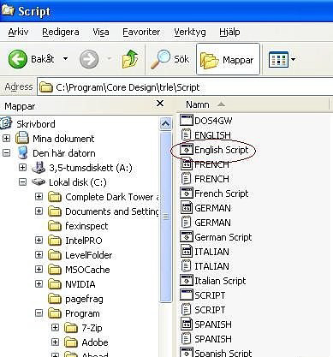Select the ENGLISH text file icon

click(x=186, y=134)
